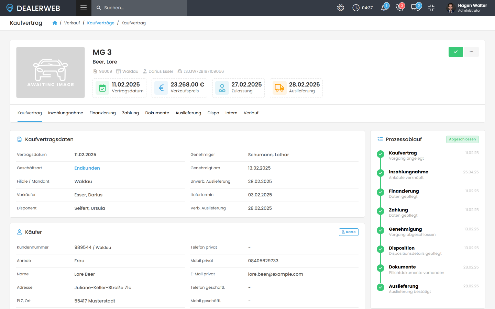Open the Karte button in Käufer section
Image resolution: width=495 pixels, height=309 pixels.
click(349, 232)
